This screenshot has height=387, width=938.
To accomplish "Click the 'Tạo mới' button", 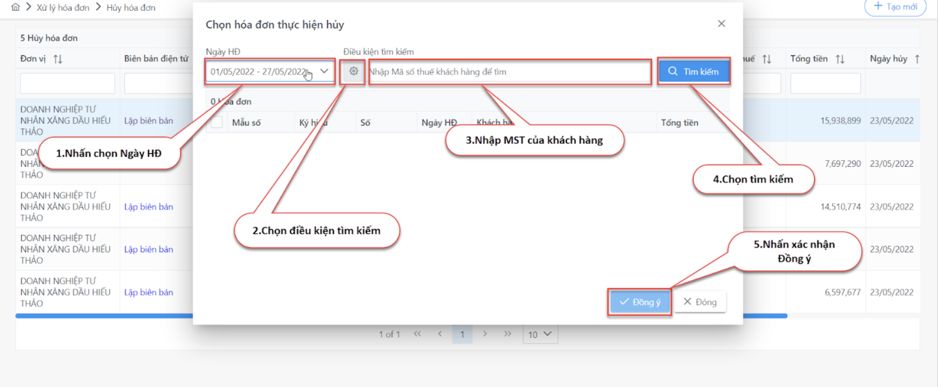I will pyautogui.click(x=895, y=7).
